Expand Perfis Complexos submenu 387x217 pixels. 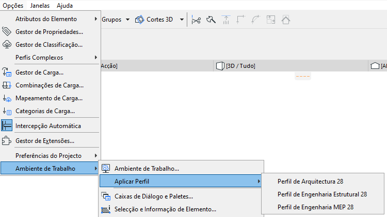[51, 57]
